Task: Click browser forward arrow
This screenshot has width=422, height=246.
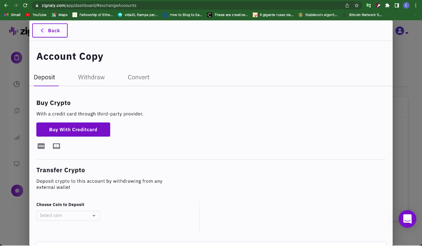Action: tap(16, 5)
